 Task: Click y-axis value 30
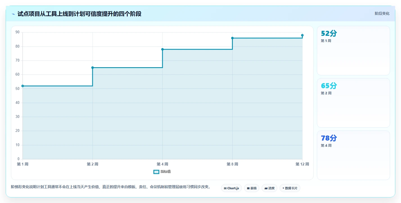17,117
